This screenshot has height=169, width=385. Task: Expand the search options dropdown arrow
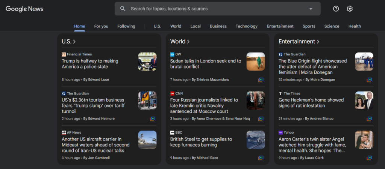[x=311, y=9]
